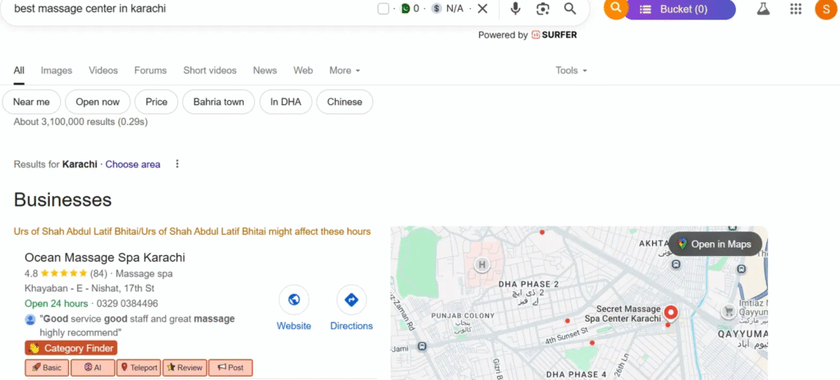Screen dimensions: 840x380
Task: Open the Labs flask icon
Action: pos(763,8)
